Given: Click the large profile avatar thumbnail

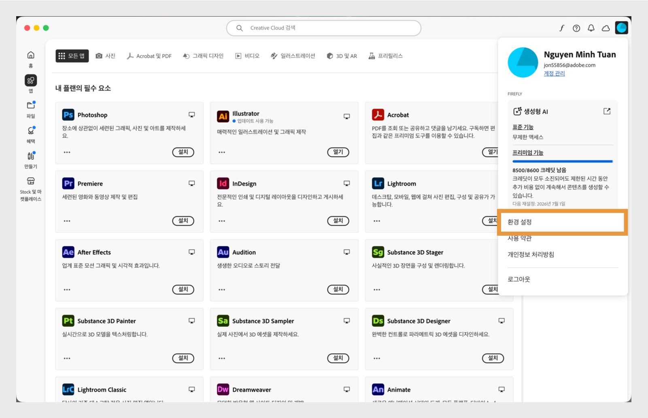Looking at the screenshot, I should pos(523,62).
